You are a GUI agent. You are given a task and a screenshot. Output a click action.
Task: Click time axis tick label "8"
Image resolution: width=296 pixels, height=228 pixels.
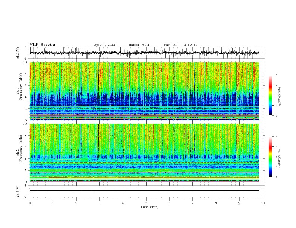click(x=216, y=203)
